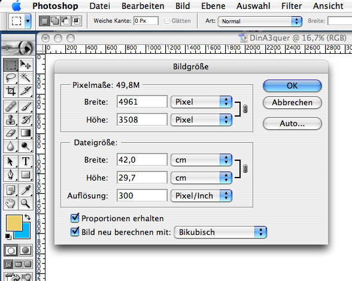Select the Brush tool

pos(25,107)
